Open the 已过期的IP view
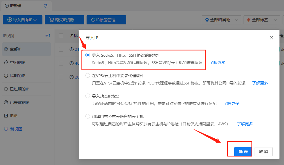The image size is (284, 165). (19, 89)
